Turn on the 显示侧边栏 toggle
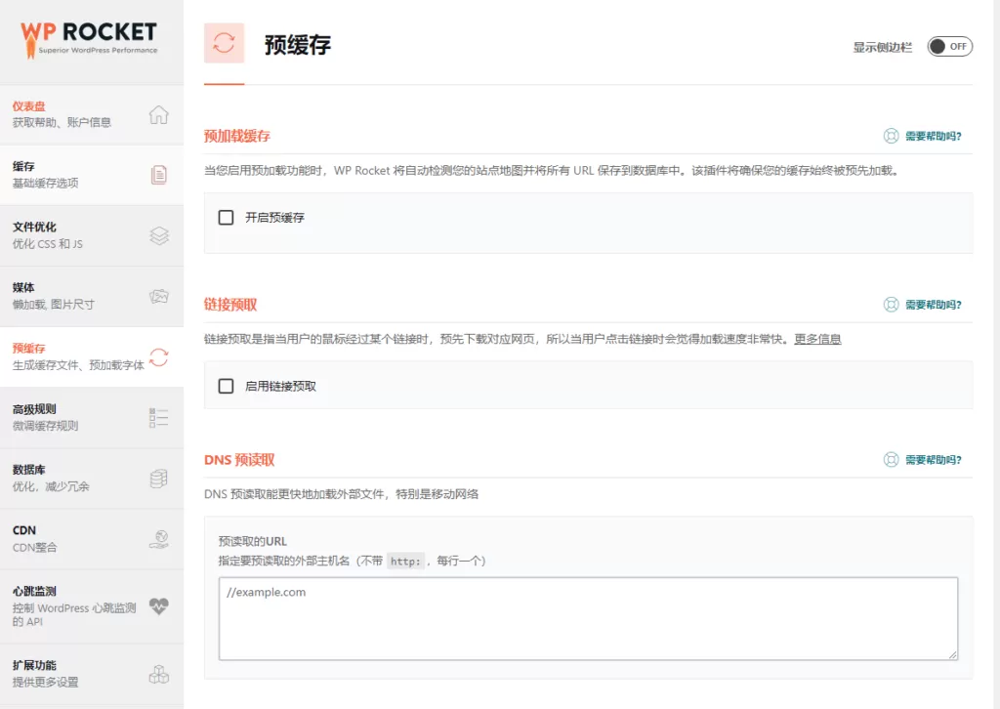Viewport: 1000px width, 709px height. click(x=948, y=45)
